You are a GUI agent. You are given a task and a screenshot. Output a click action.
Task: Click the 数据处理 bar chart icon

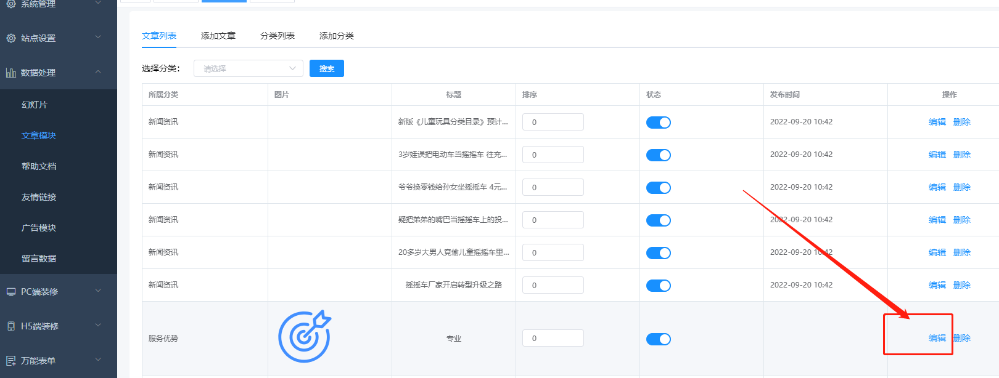[x=11, y=73]
